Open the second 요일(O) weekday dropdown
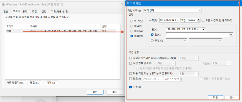242x102 pixels. click(205, 40)
